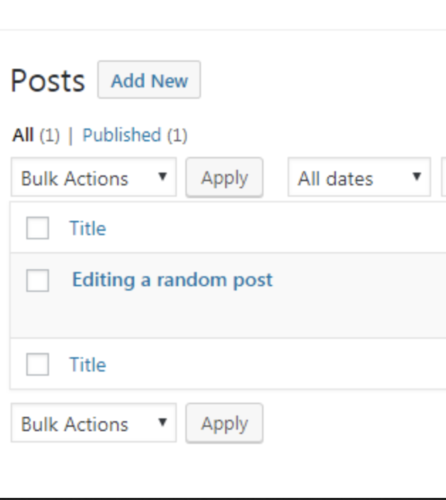The image size is (446, 500).
Task: Select the 'Editing a random post' checkbox
Action: (38, 281)
